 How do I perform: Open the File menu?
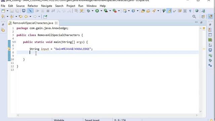point(3,6)
